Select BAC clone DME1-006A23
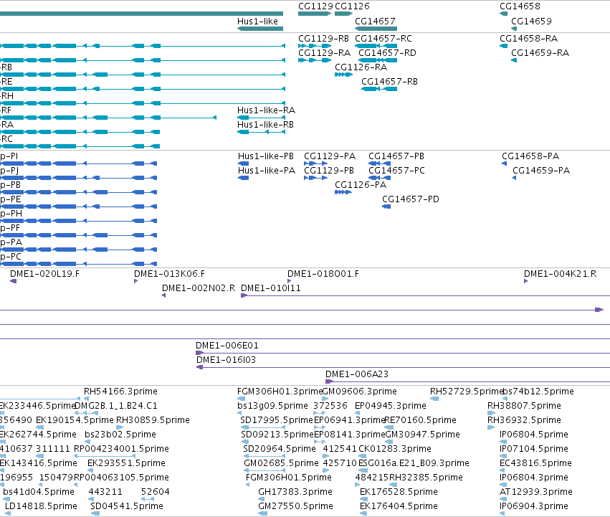Viewport: 610px width, 517px height. click(357, 374)
